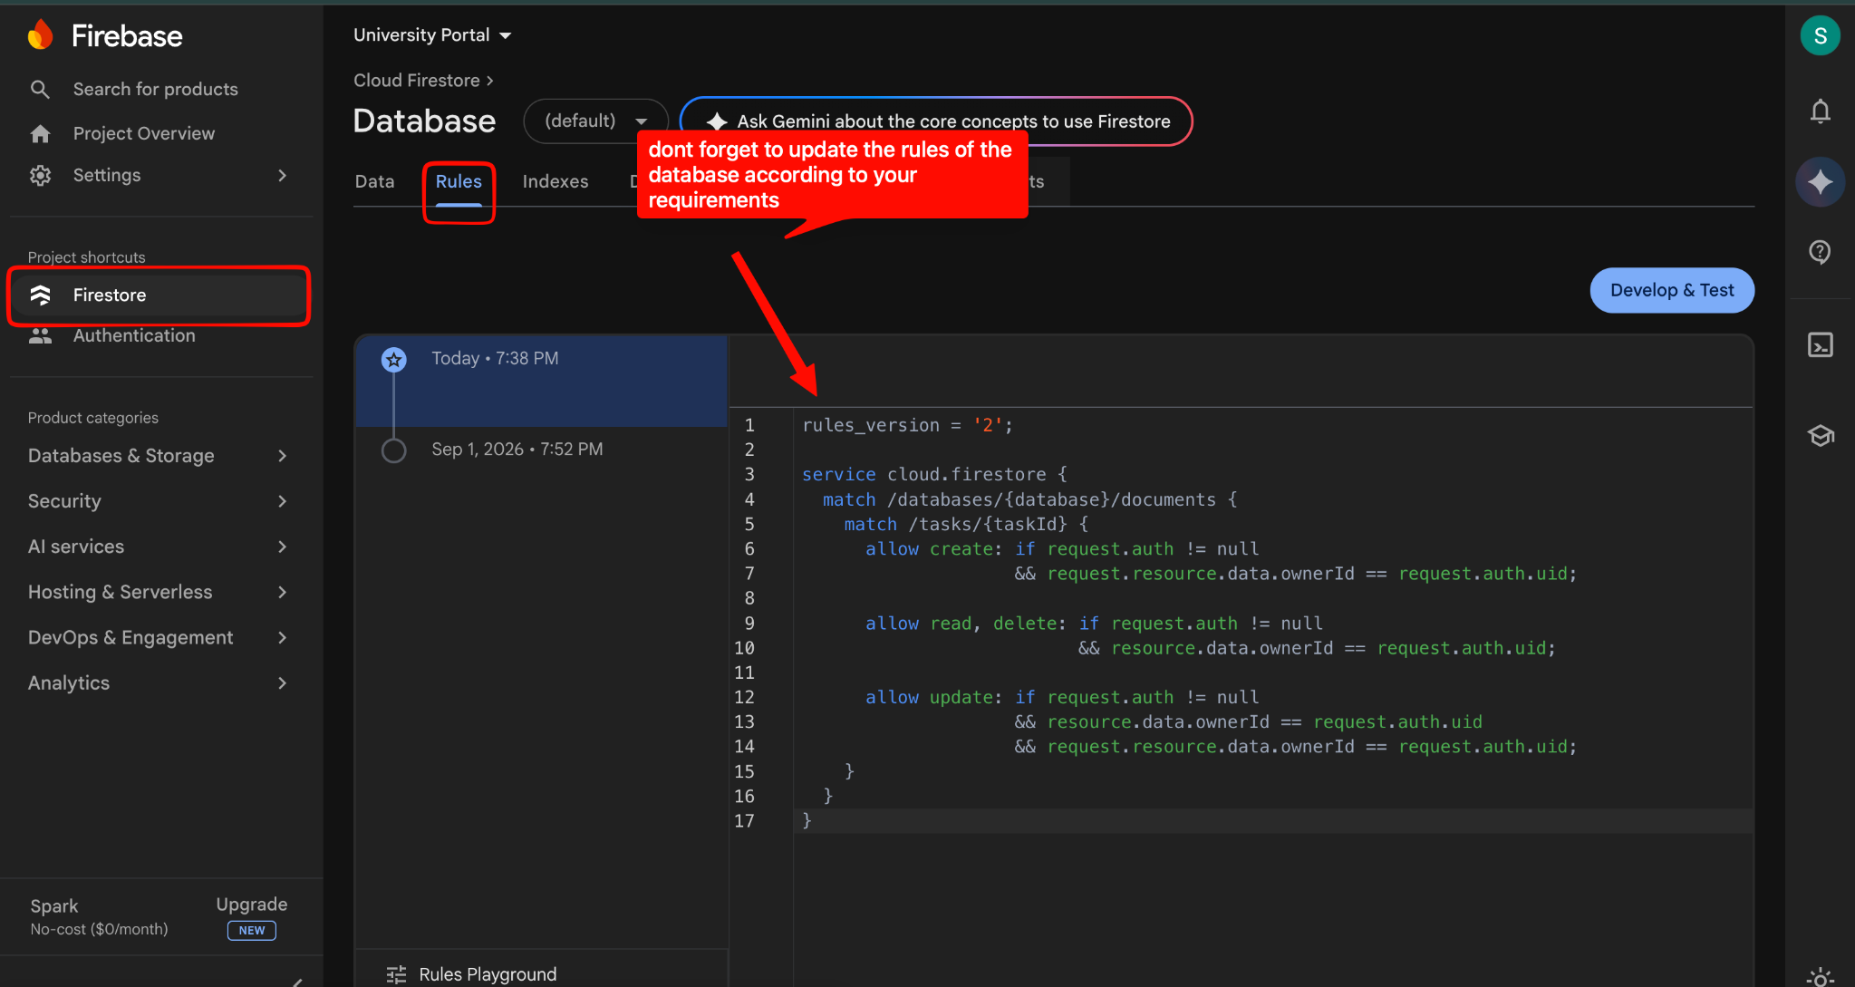Select the Sep 1, 2026 7:52 PM version
The height and width of the screenshot is (987, 1855).
pos(542,450)
